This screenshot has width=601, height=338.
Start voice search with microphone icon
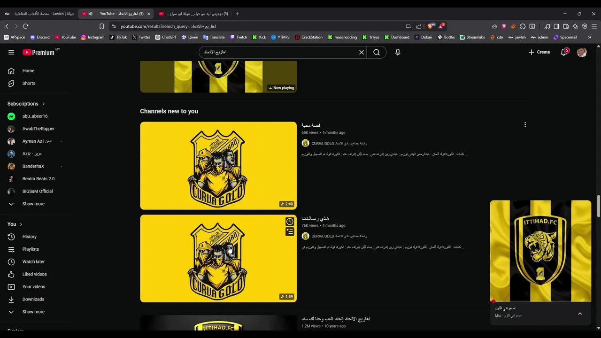[x=398, y=52]
